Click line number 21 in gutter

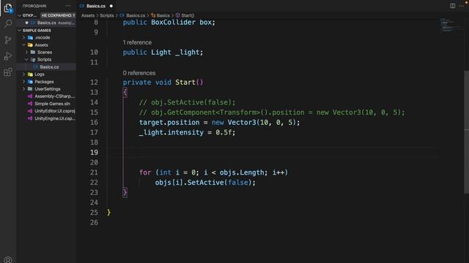click(x=95, y=172)
